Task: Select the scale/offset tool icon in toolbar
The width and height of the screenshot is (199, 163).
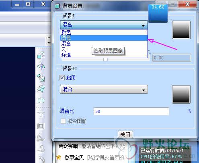Action: pos(41,55)
